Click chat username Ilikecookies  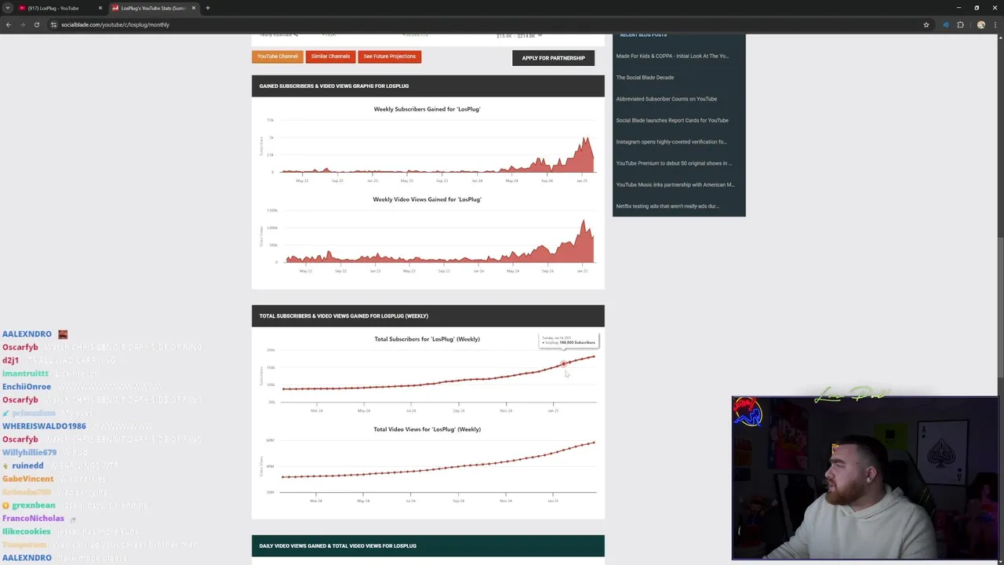[26, 531]
